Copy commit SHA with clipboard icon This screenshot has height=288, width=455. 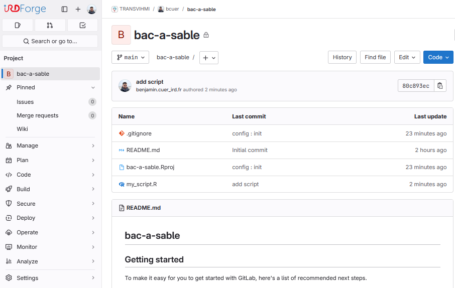pos(440,86)
